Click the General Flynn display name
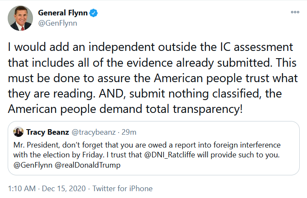 tap(63, 13)
